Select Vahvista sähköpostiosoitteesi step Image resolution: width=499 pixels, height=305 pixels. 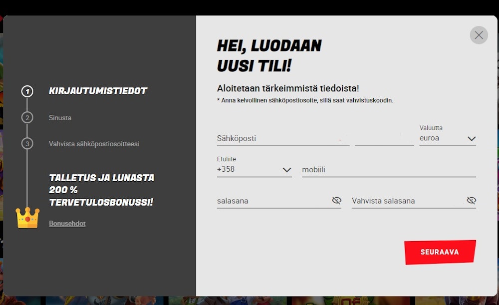pyautogui.click(x=94, y=144)
